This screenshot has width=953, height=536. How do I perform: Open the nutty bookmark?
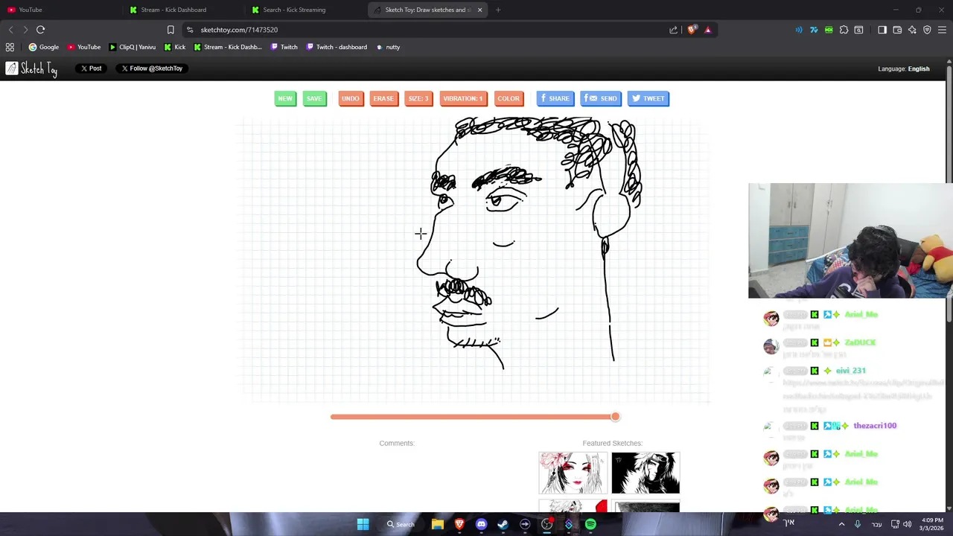(x=388, y=47)
